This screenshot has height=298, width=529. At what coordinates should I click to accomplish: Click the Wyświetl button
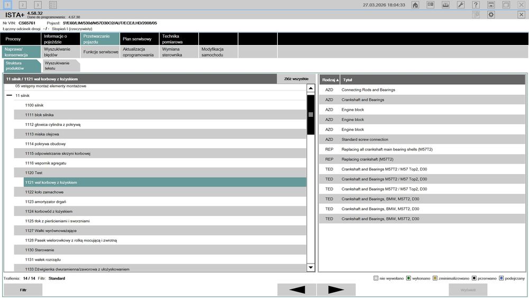pyautogui.click(x=468, y=290)
